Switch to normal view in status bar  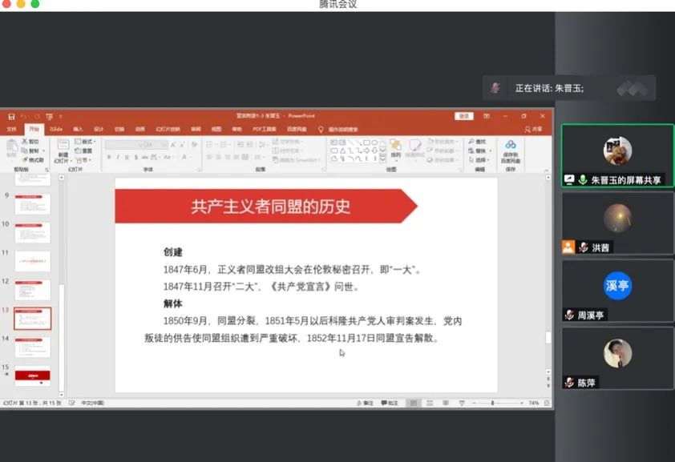click(x=412, y=403)
